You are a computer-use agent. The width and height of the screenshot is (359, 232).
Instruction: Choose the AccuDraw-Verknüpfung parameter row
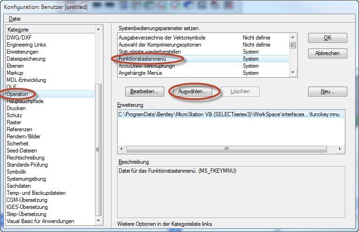(146, 66)
